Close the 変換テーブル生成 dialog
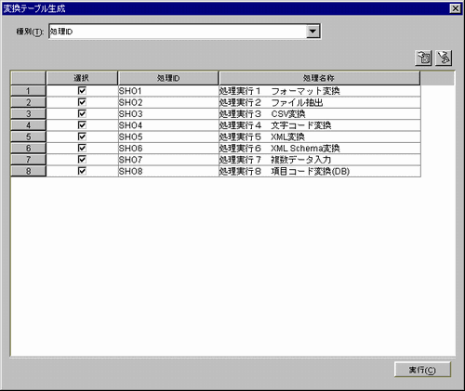465x391 pixels. pyautogui.click(x=455, y=8)
